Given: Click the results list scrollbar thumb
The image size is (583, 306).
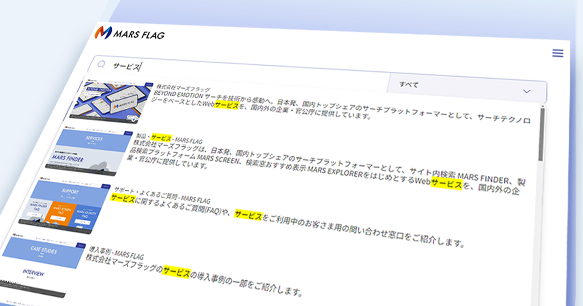Looking at the screenshot, I should (x=542, y=134).
